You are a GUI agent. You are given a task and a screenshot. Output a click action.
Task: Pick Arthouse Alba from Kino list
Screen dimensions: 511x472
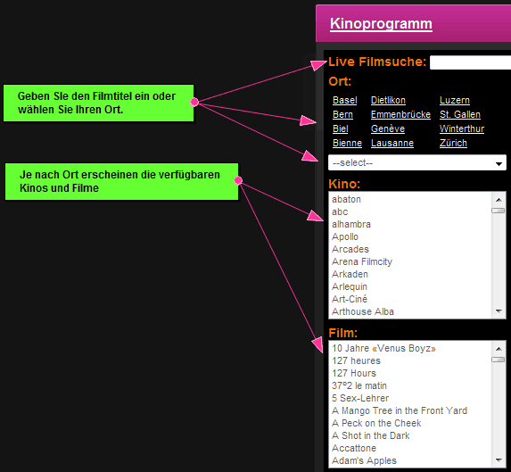[363, 311]
